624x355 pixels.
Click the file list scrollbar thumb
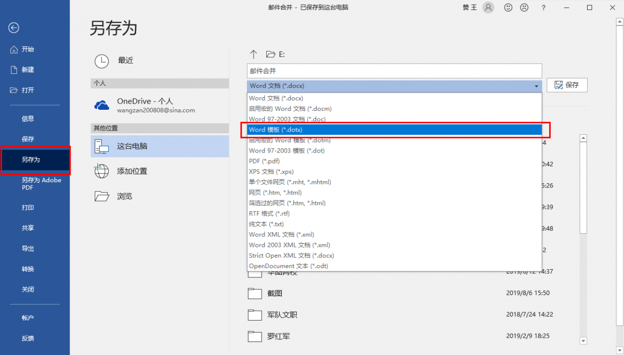click(x=583, y=188)
